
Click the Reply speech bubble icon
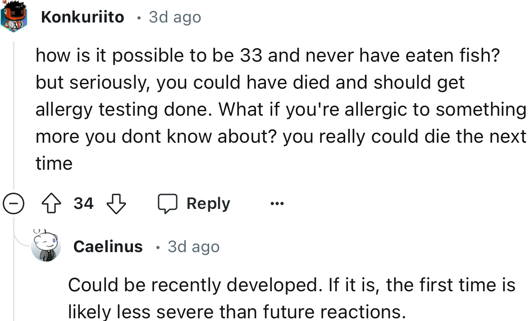click(x=168, y=203)
